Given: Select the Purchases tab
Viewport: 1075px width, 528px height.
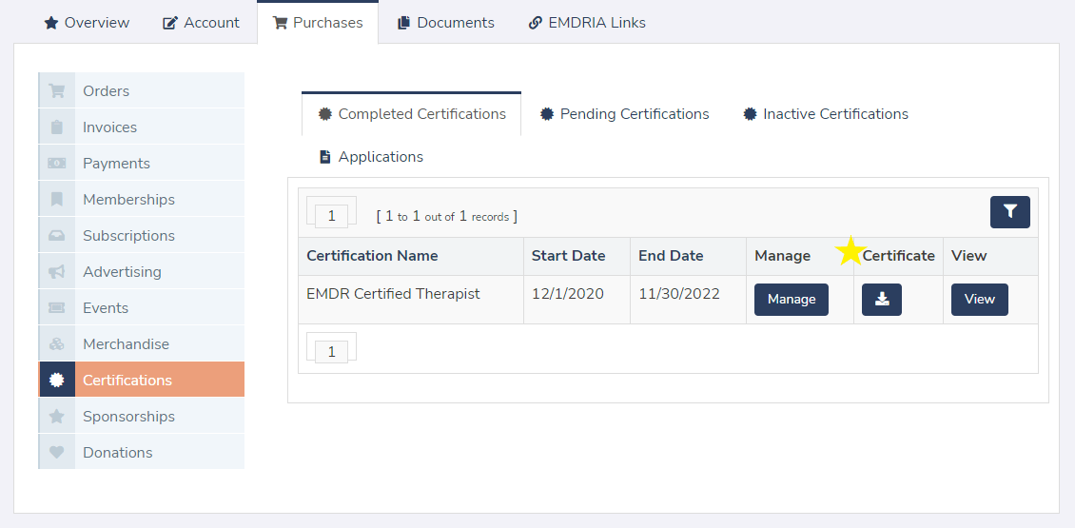Looking at the screenshot, I should tap(318, 23).
